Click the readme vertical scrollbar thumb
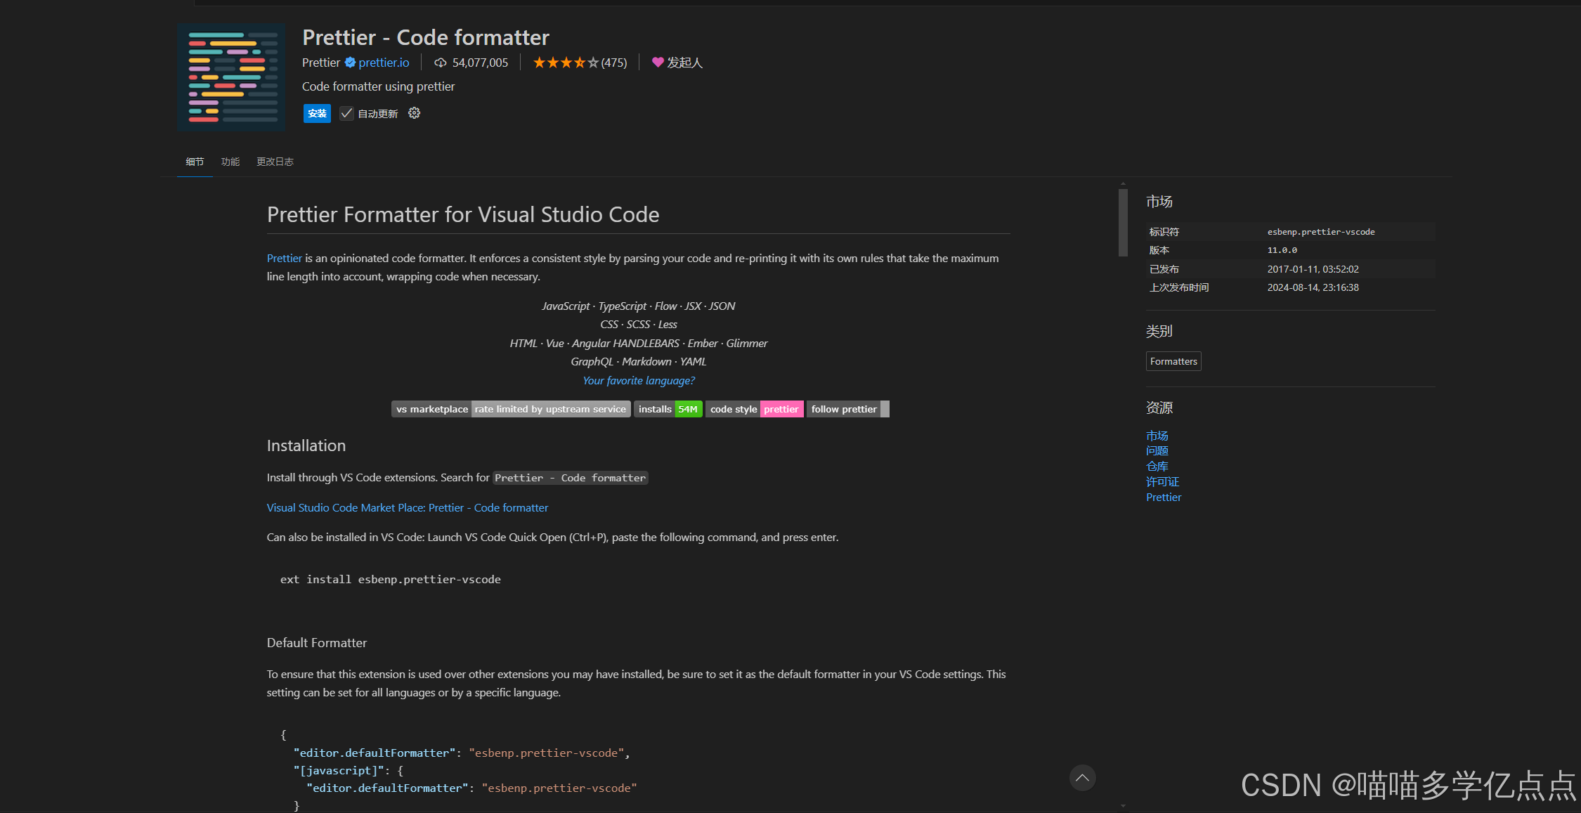This screenshot has height=813, width=1581. point(1123,223)
